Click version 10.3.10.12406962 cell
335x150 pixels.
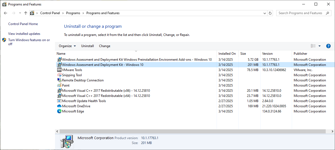pos(274,70)
